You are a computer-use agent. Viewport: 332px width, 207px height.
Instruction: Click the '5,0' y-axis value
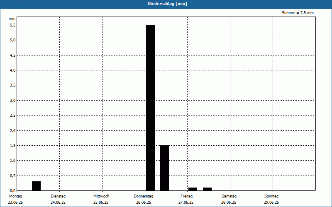point(13,40)
